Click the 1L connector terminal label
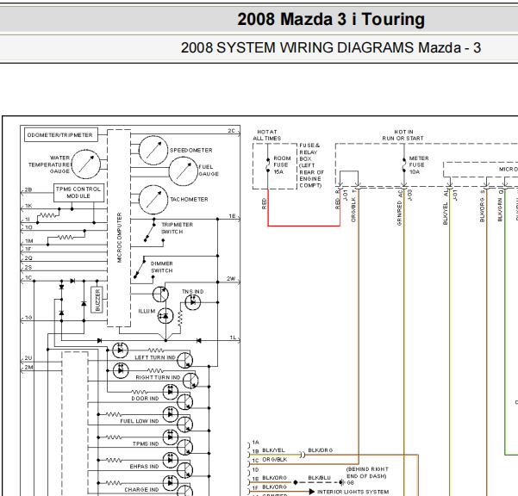This screenshot has height=496, width=518. (x=234, y=338)
